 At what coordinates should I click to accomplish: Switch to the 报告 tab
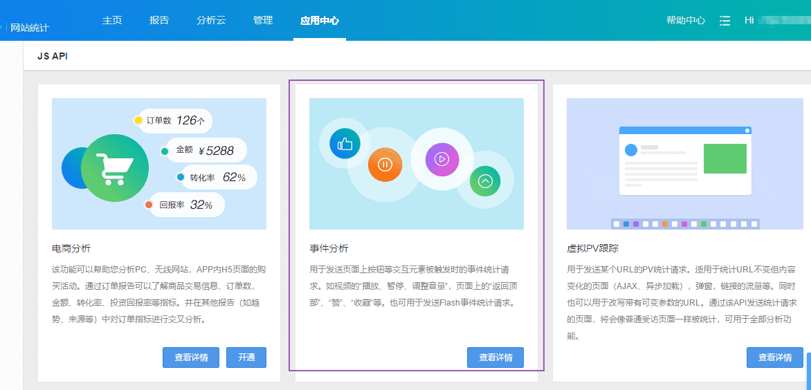tap(159, 20)
